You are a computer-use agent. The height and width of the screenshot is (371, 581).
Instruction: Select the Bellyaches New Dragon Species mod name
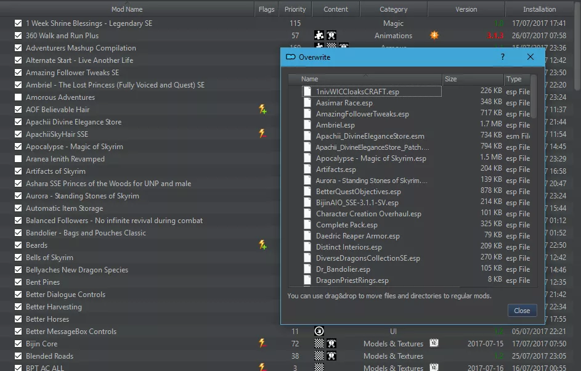tap(77, 270)
